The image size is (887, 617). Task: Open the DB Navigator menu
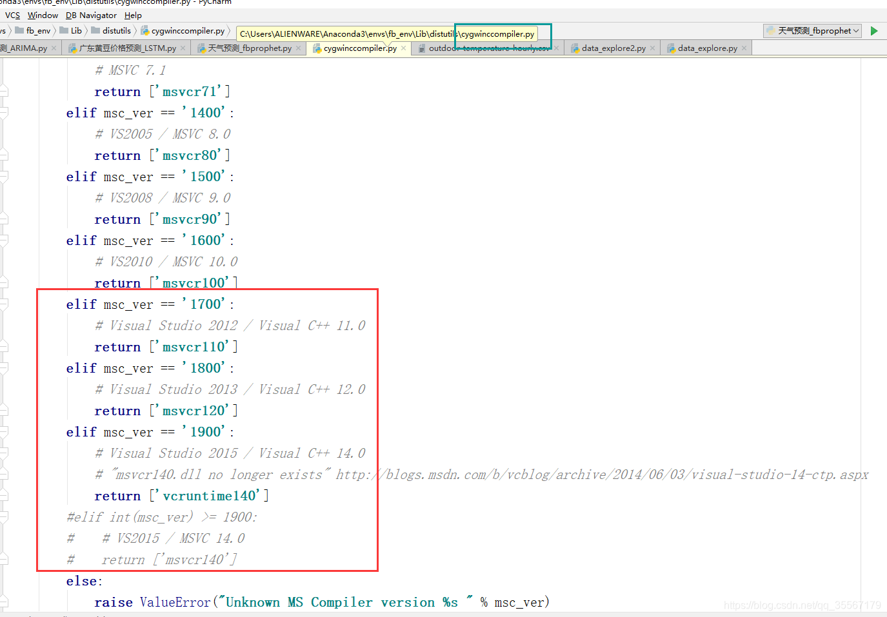[91, 15]
